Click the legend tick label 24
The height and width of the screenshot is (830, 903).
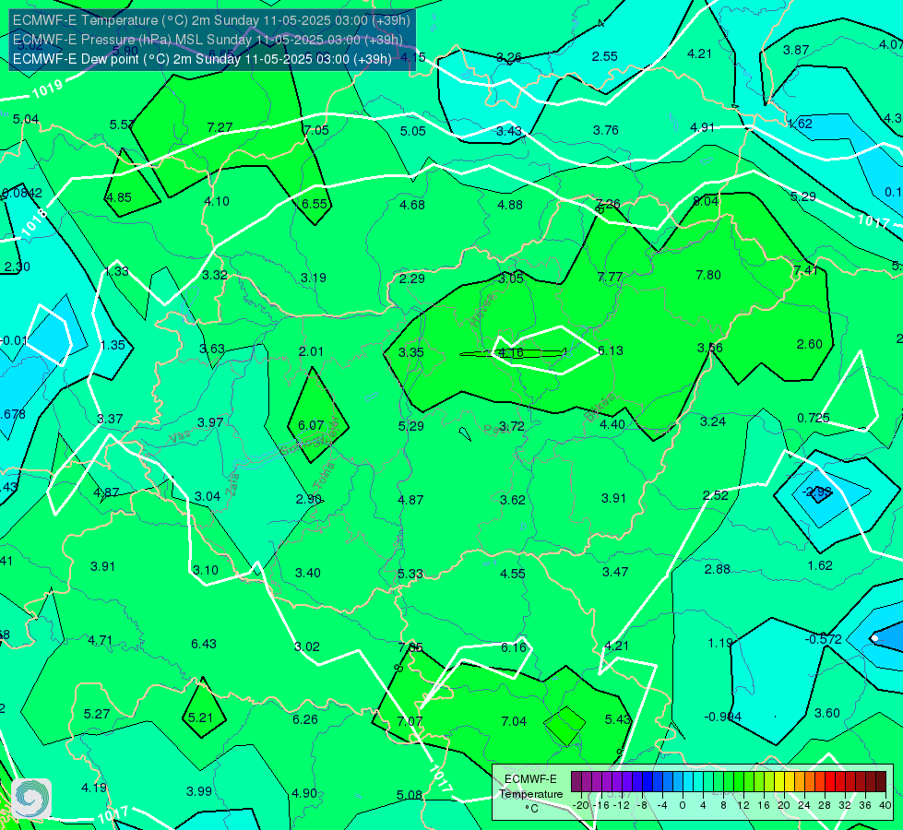tap(804, 805)
